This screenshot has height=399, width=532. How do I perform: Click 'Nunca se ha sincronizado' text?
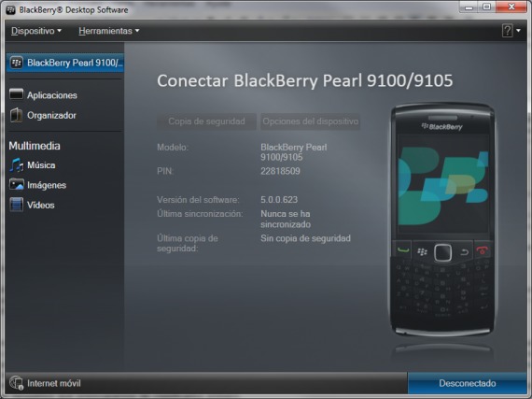286,219
